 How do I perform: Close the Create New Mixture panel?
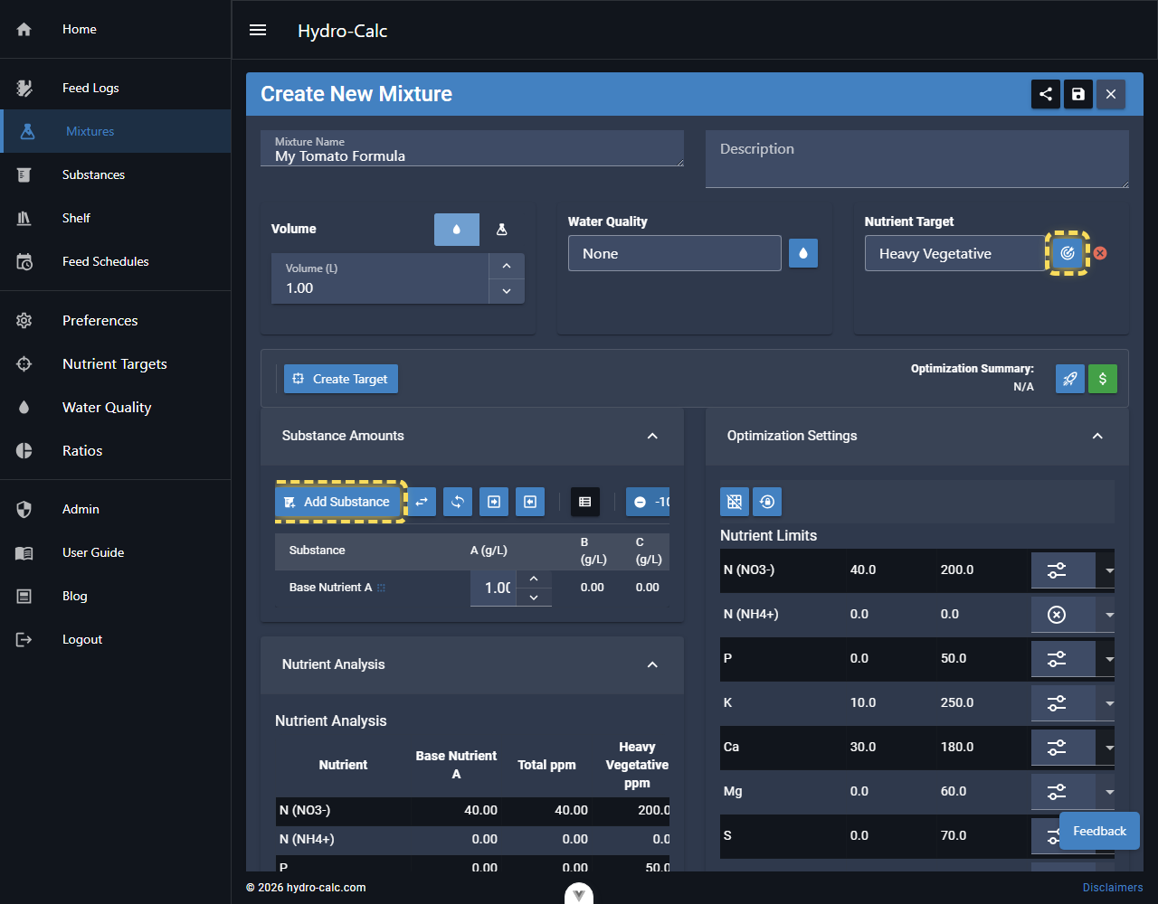[1111, 94]
